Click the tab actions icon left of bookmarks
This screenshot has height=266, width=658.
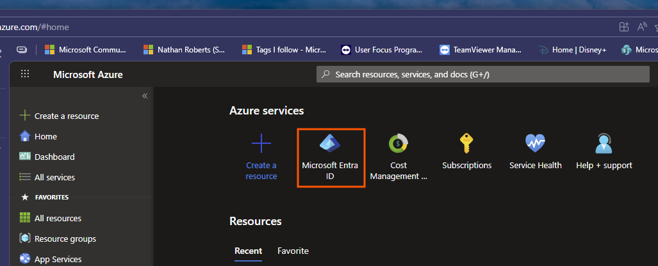pyautogui.click(x=22, y=50)
